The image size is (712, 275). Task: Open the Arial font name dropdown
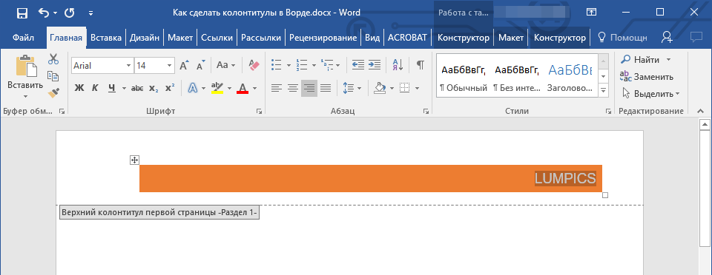128,66
